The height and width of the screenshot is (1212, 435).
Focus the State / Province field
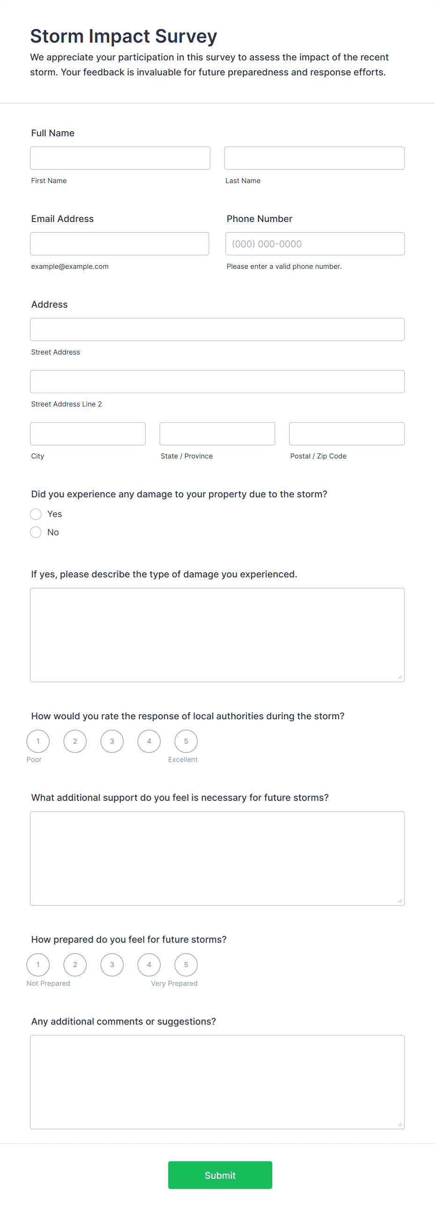pos(217,434)
